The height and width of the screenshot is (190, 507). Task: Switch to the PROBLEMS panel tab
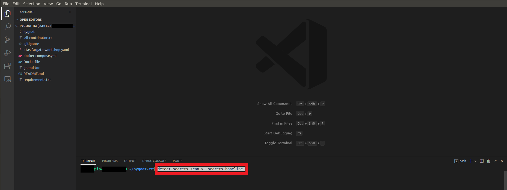click(110, 161)
